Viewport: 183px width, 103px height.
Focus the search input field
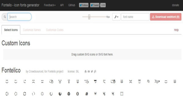pos(20,17)
